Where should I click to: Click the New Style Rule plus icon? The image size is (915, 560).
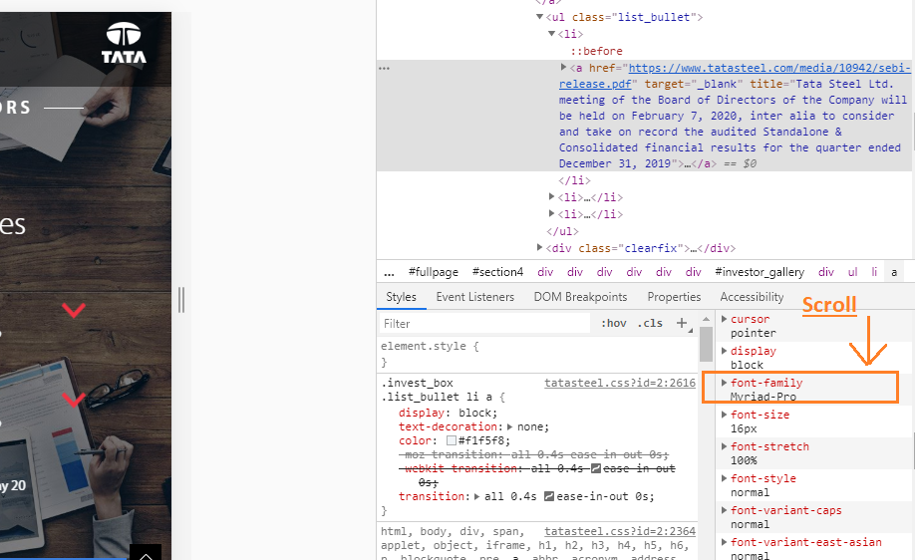(682, 323)
